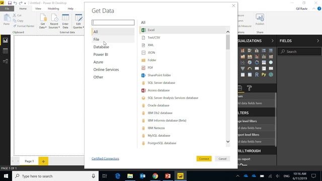Switch to the Modeling ribbon tab
Viewport: 322px width, 181px height.
click(53, 9)
